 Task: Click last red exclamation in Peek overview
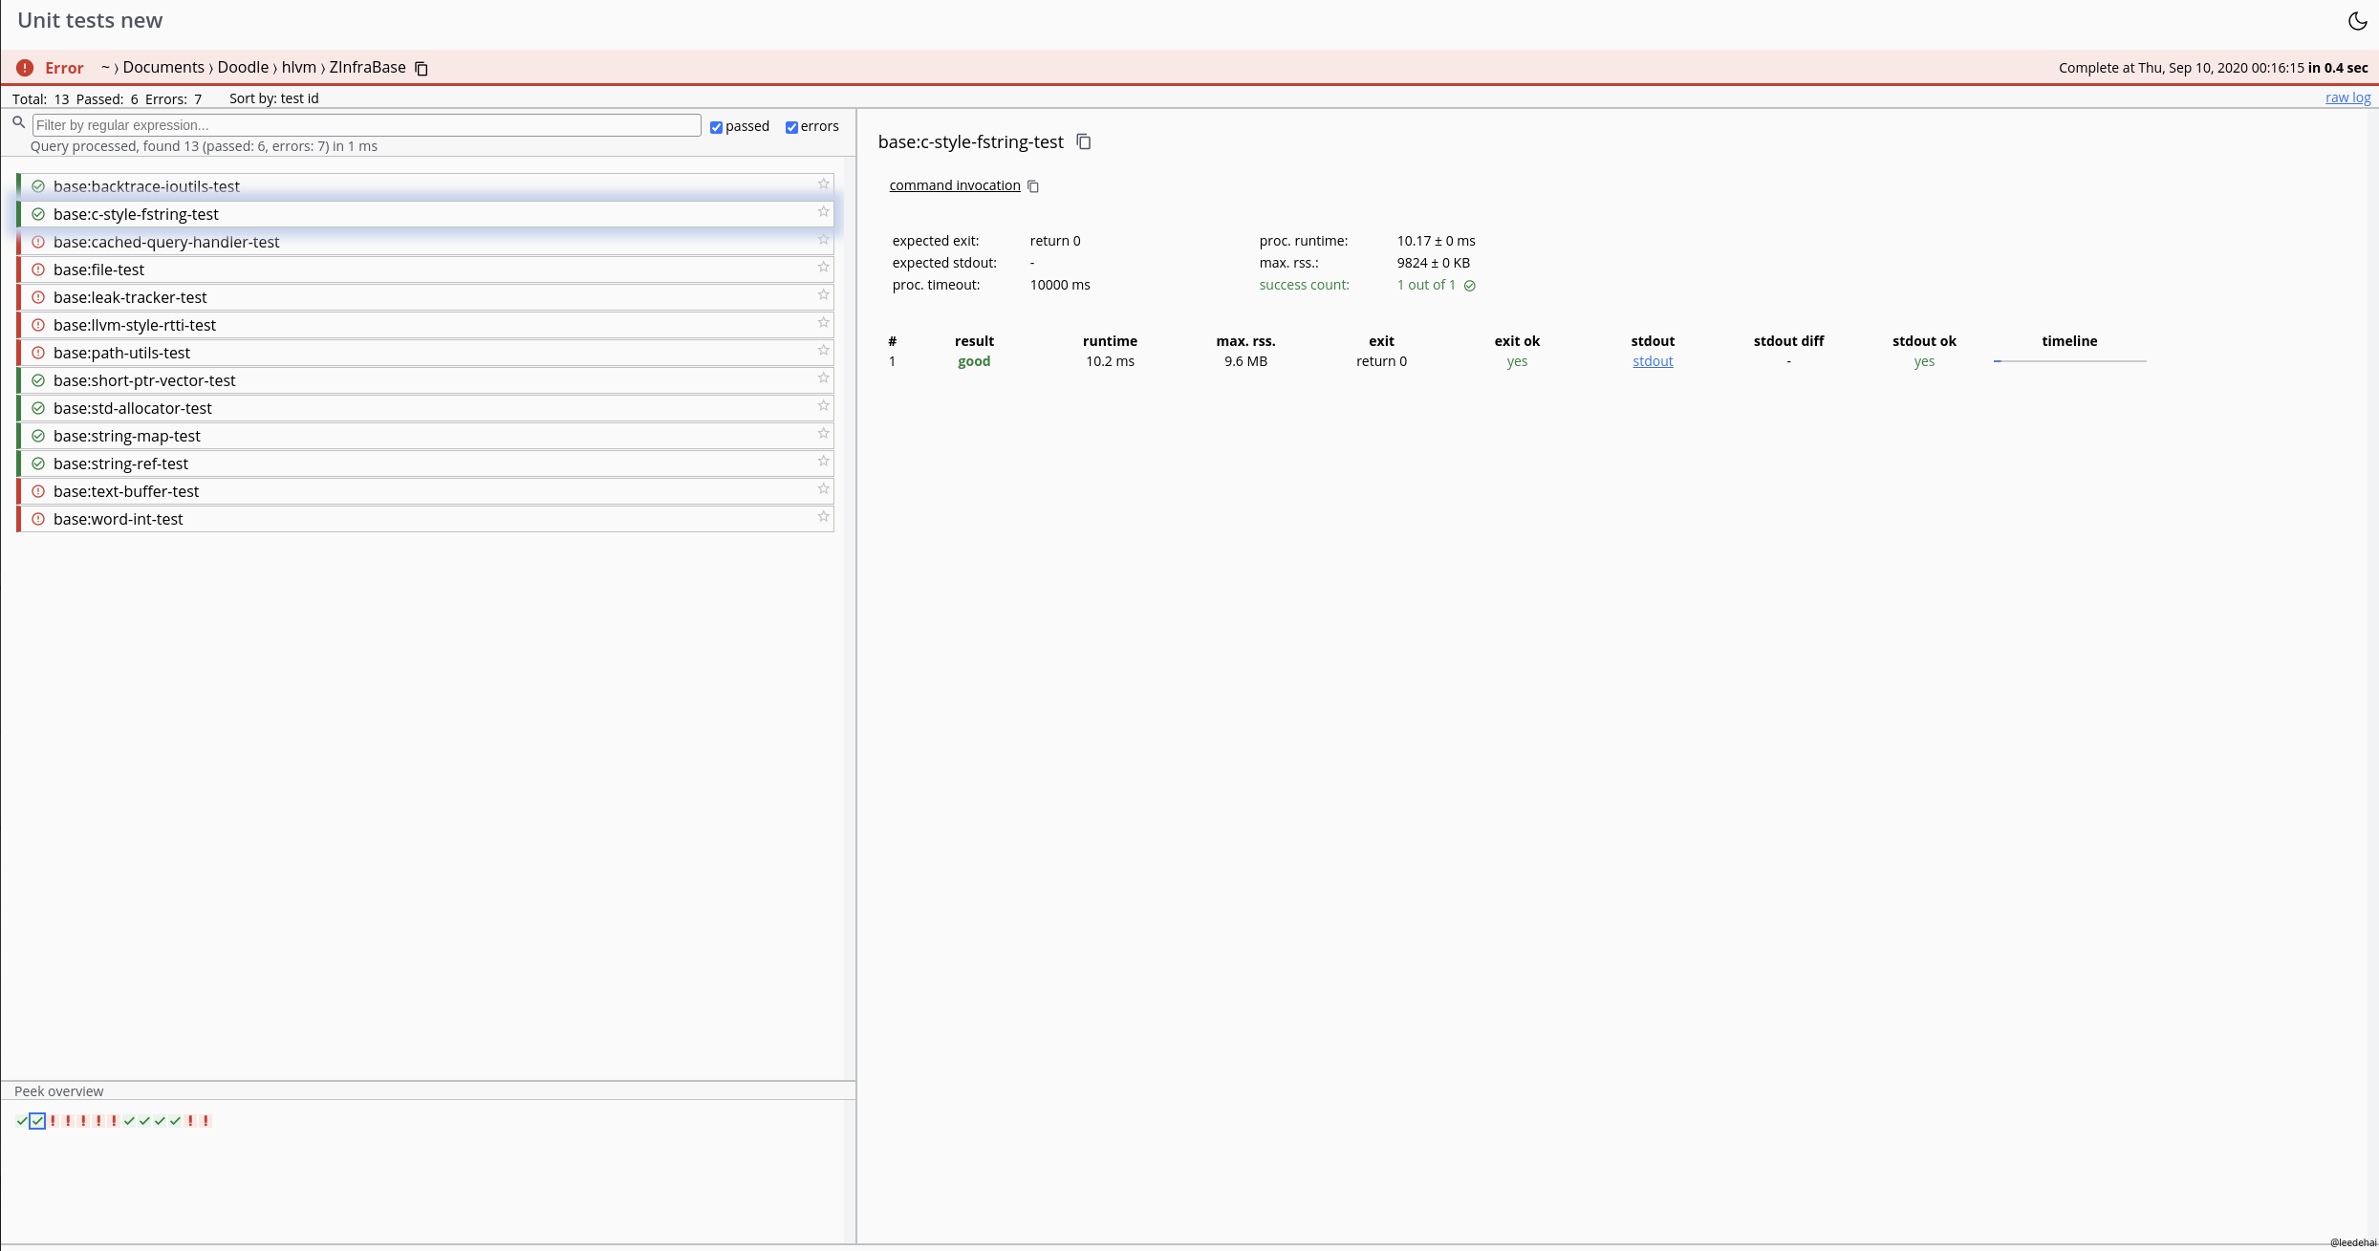click(205, 1121)
